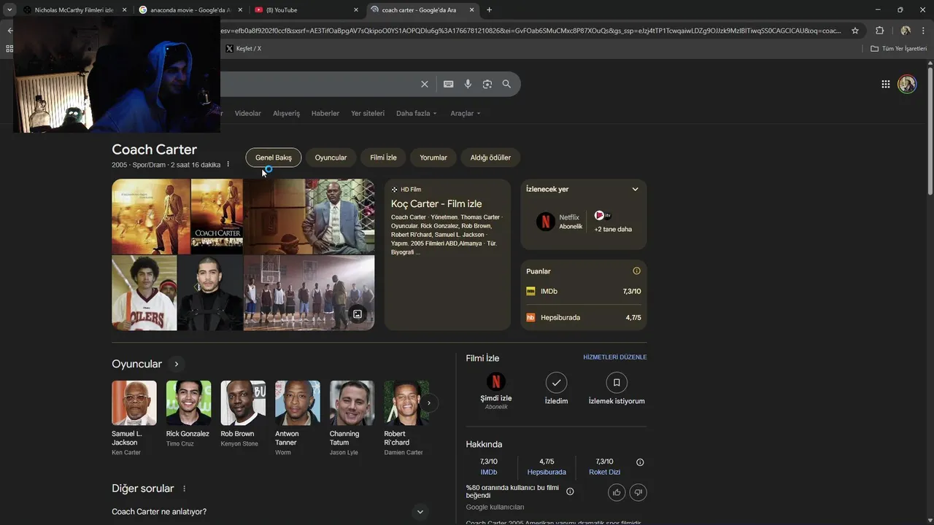Open Channing Tatum cast photo
This screenshot has height=525, width=934.
point(352,402)
